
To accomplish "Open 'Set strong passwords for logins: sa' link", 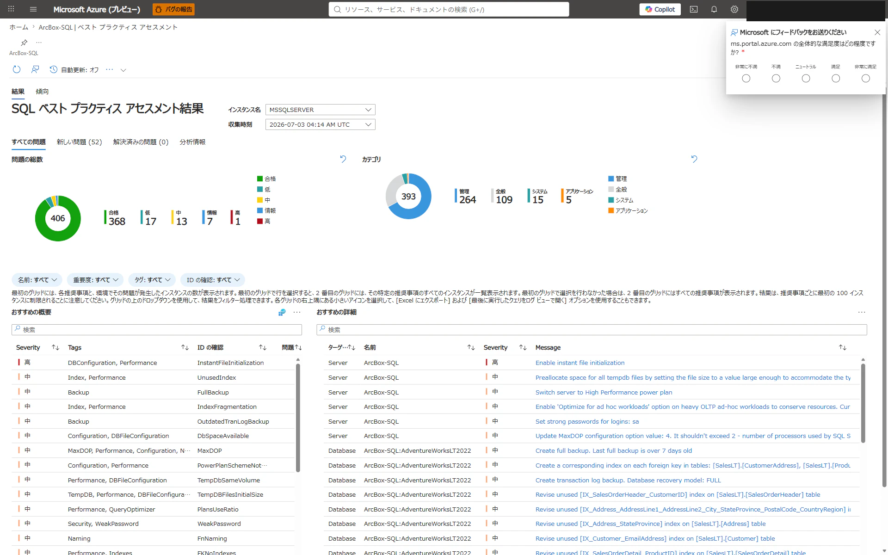I will tap(587, 421).
